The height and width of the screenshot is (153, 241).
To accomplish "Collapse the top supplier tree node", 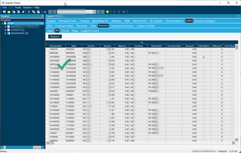I will tap(2, 23).
